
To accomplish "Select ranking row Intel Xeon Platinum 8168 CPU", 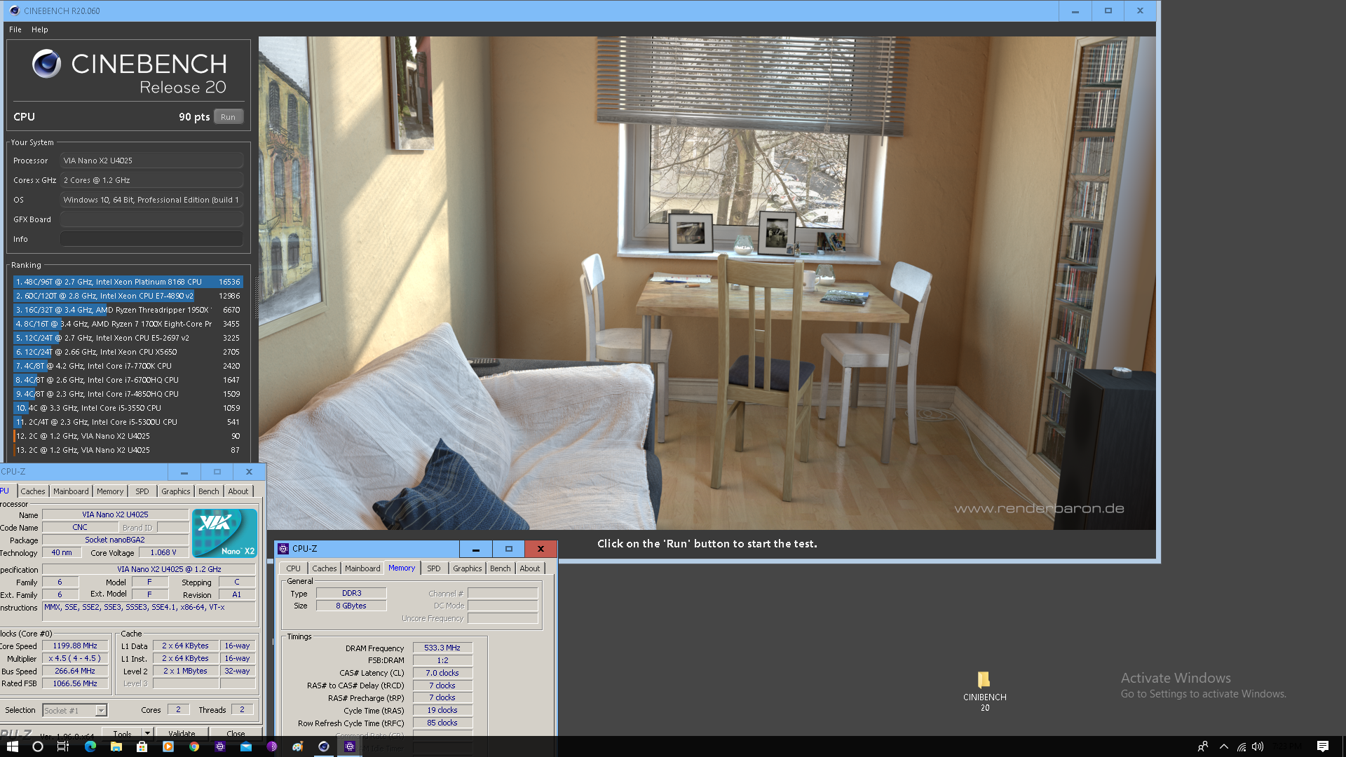I will (128, 282).
